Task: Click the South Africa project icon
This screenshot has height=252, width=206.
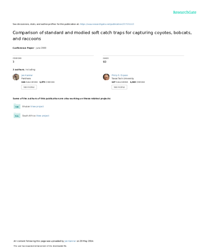Action: tap(17, 116)
